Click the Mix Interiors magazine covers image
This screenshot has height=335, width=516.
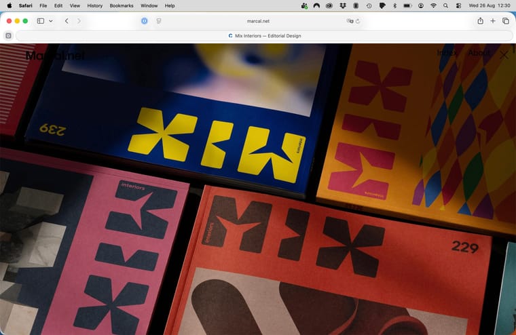[x=258, y=189]
